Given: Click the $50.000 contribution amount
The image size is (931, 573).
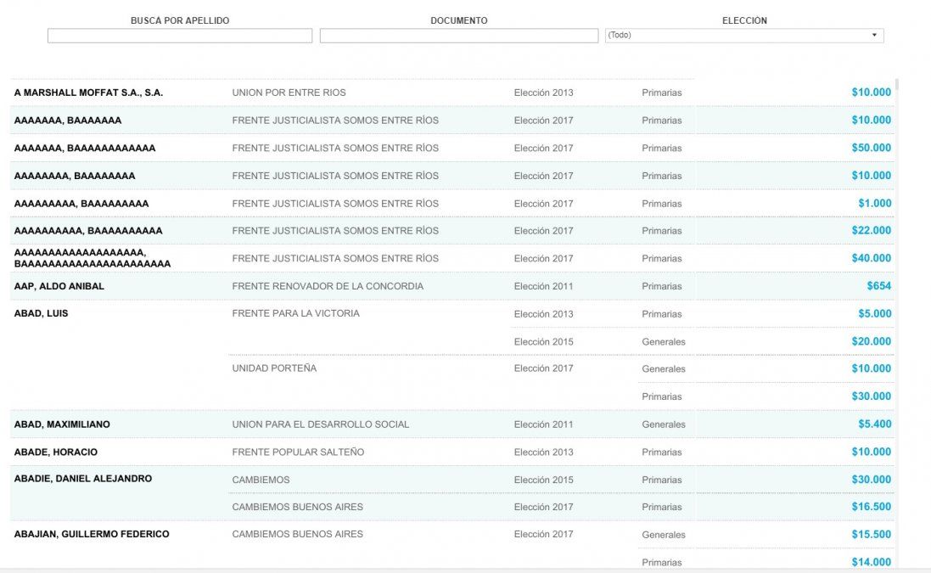Looking at the screenshot, I should click(871, 148).
